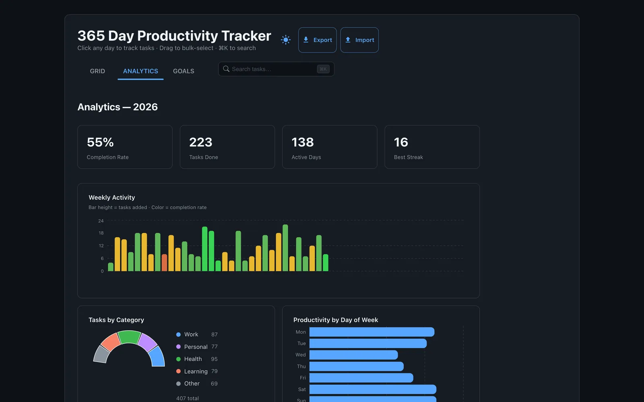Screen dimensions: 644x402
Task: Open the GOALS tab
Action: click(184, 71)
